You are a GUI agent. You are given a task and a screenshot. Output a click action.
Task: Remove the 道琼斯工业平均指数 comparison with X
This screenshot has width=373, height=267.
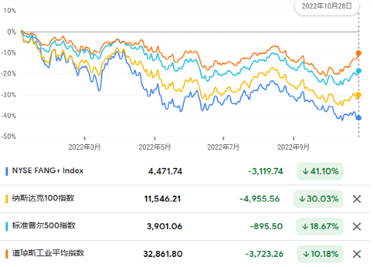pos(357,254)
